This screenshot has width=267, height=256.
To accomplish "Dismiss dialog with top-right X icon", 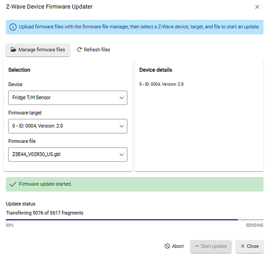I will click(x=257, y=7).
